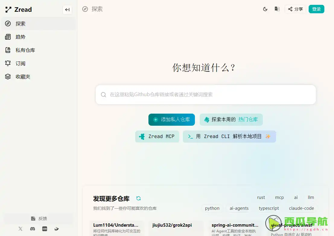Select the python tag
334x236 pixels.
212,208
